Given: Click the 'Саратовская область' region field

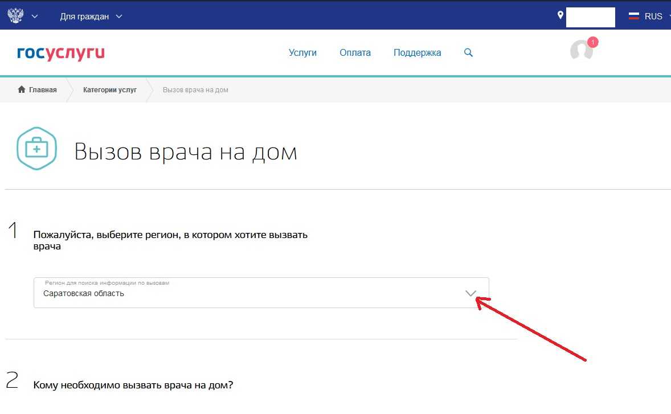Looking at the screenshot, I should pyautogui.click(x=228, y=293).
